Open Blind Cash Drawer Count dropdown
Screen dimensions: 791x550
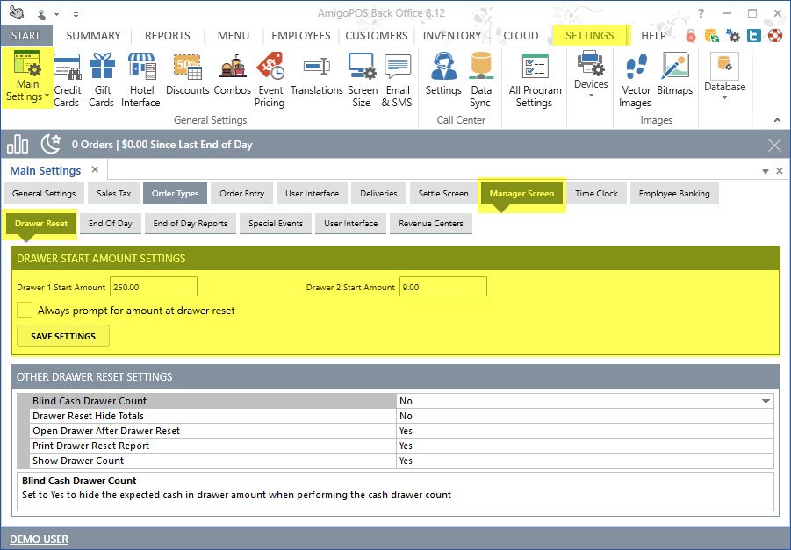pos(768,401)
